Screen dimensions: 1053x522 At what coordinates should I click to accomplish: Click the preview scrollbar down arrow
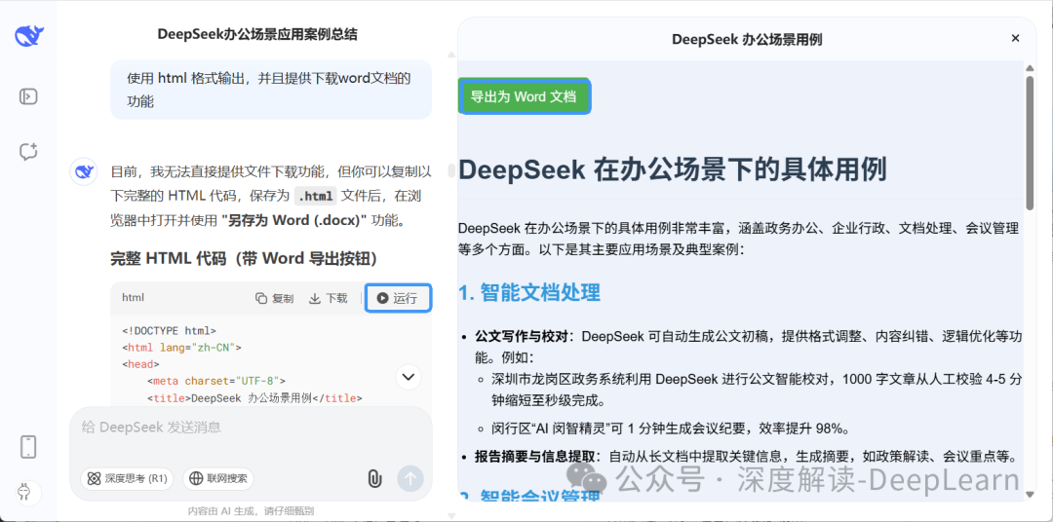point(1031,495)
